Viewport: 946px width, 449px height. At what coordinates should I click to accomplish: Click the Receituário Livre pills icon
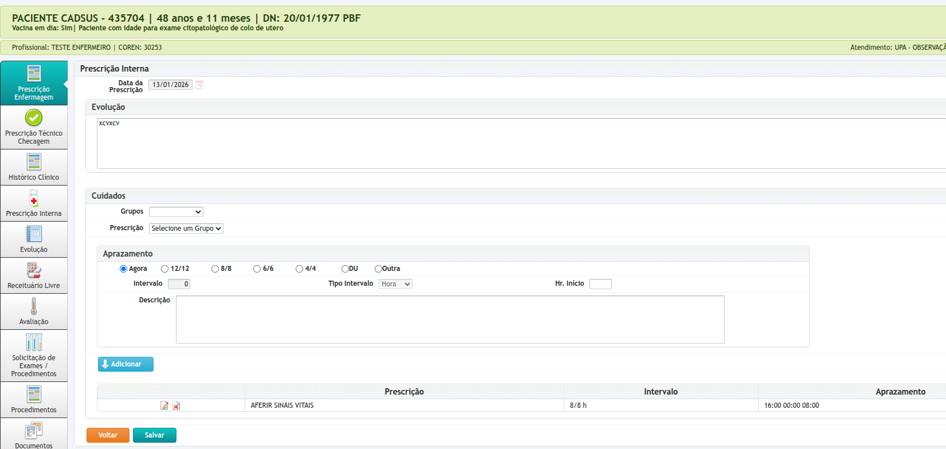tap(34, 270)
